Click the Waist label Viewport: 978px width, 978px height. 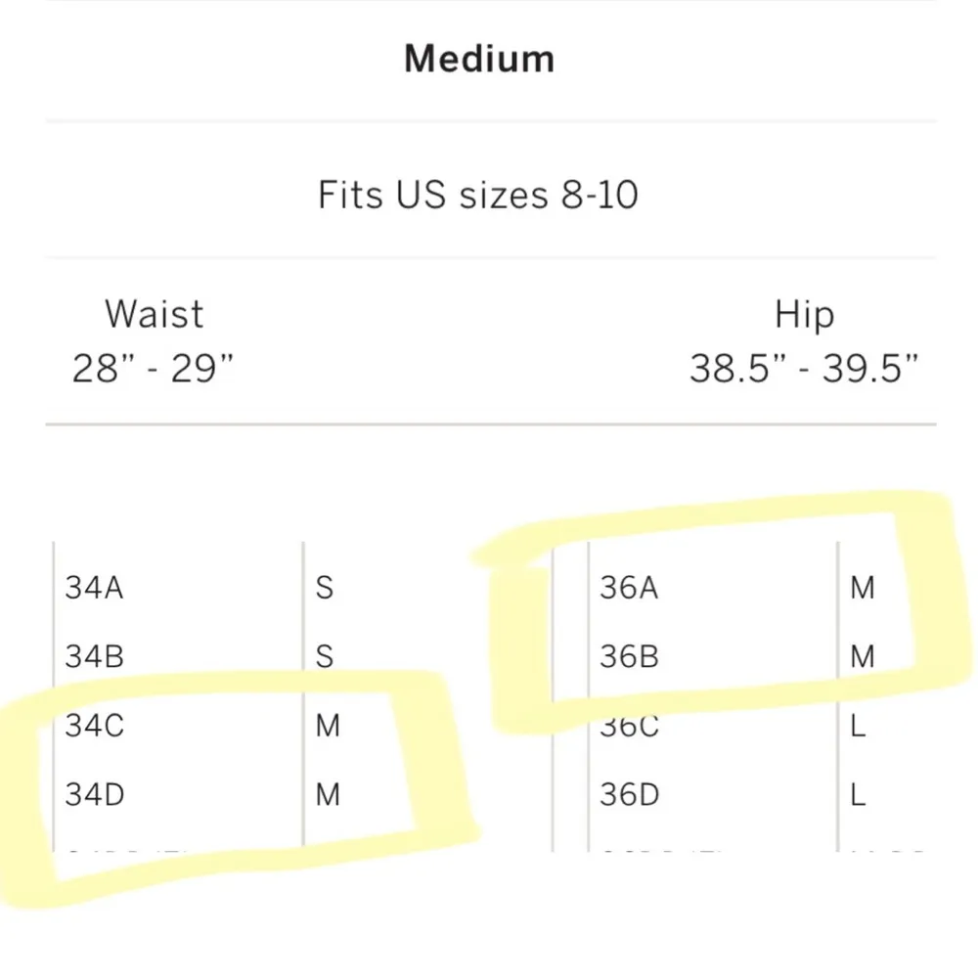point(154,315)
